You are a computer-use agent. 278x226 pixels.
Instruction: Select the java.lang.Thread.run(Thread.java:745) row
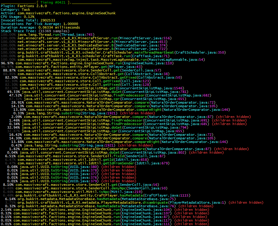click(48, 35)
